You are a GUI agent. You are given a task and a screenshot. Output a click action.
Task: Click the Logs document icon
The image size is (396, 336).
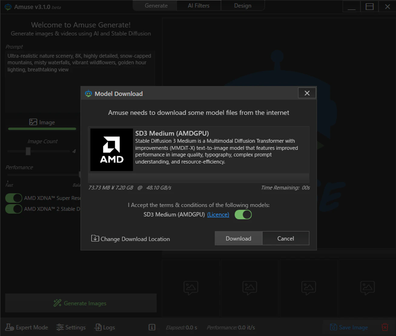pos(98,327)
